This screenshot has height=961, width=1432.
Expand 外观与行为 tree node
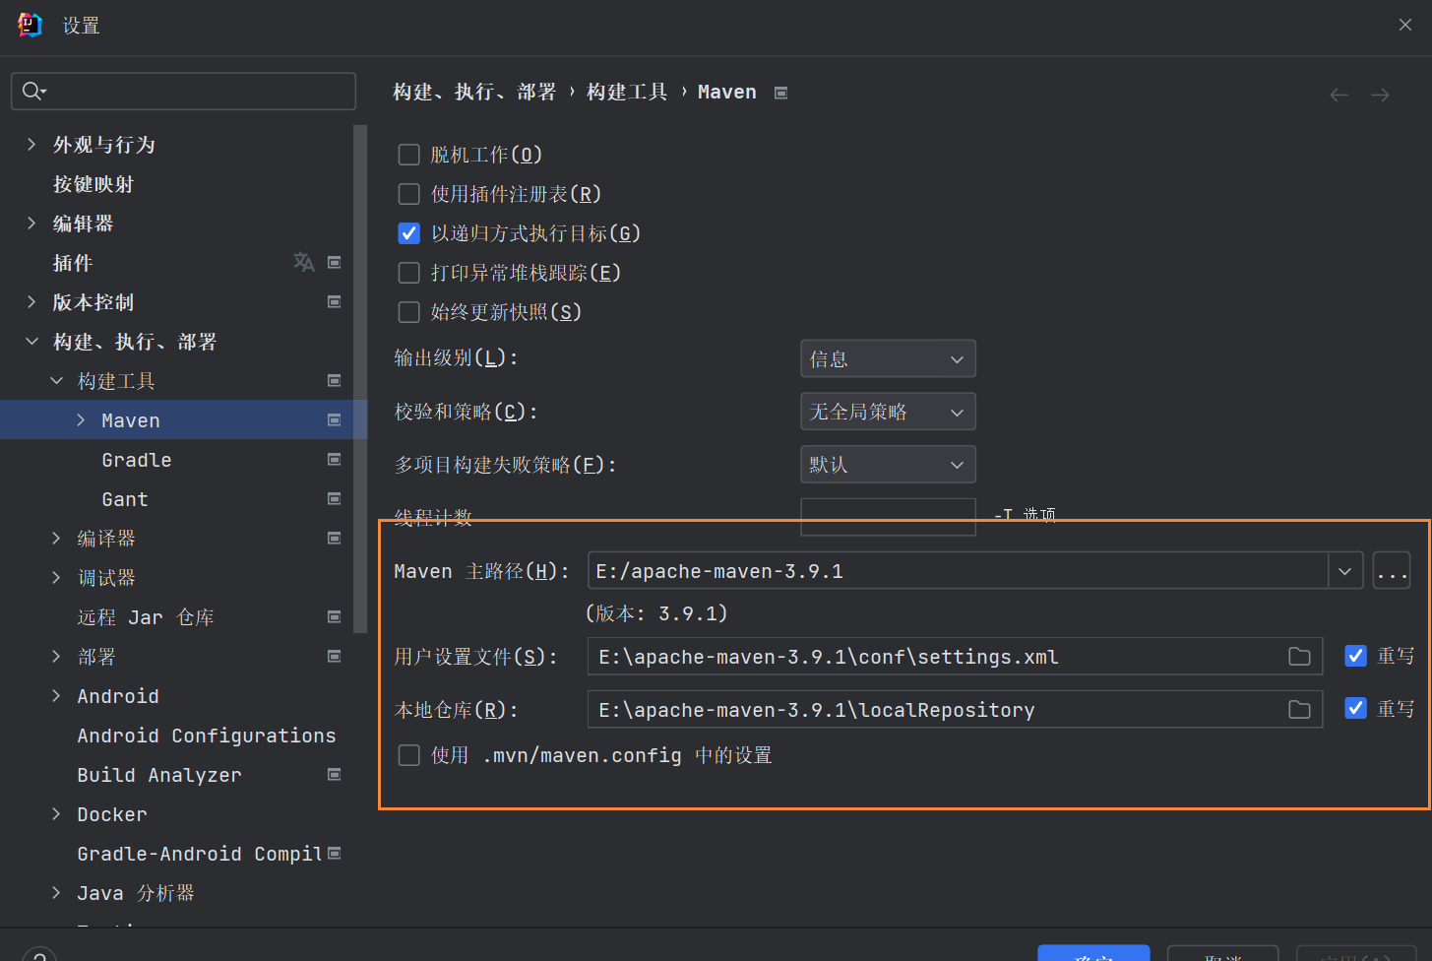click(x=31, y=145)
